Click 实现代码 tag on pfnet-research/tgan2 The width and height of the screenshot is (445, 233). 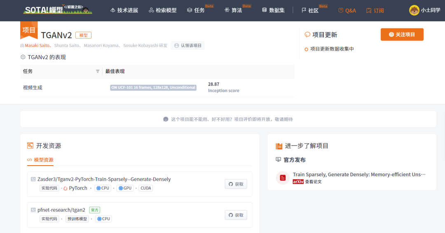pyautogui.click(x=49, y=219)
